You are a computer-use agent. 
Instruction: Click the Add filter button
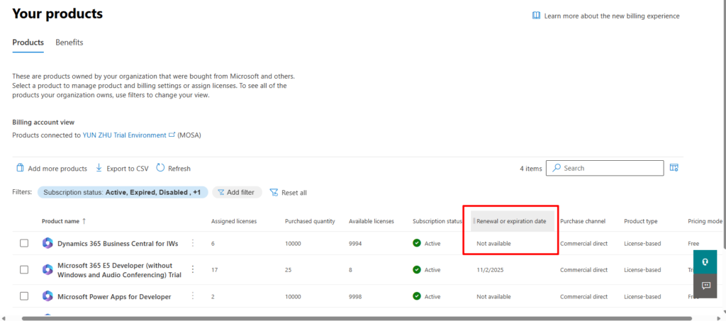click(x=238, y=193)
